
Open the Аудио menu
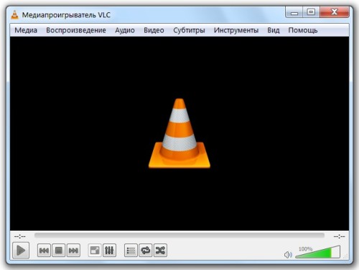pos(125,30)
